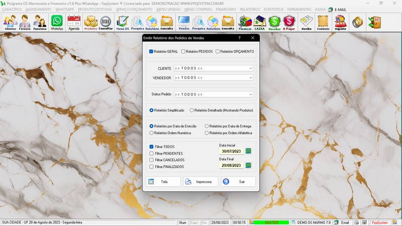Open the Recibo receipt icon
The height and width of the screenshot is (226, 402).
[307, 23]
